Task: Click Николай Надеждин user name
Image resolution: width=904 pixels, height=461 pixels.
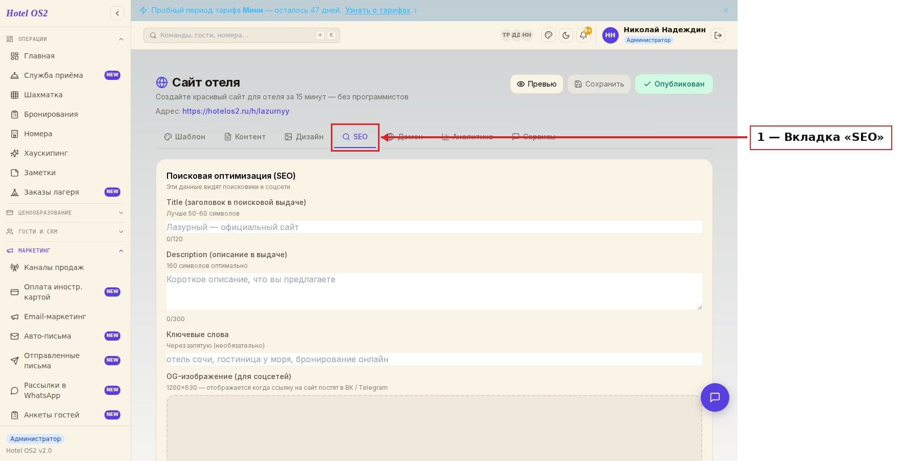Action: (665, 30)
